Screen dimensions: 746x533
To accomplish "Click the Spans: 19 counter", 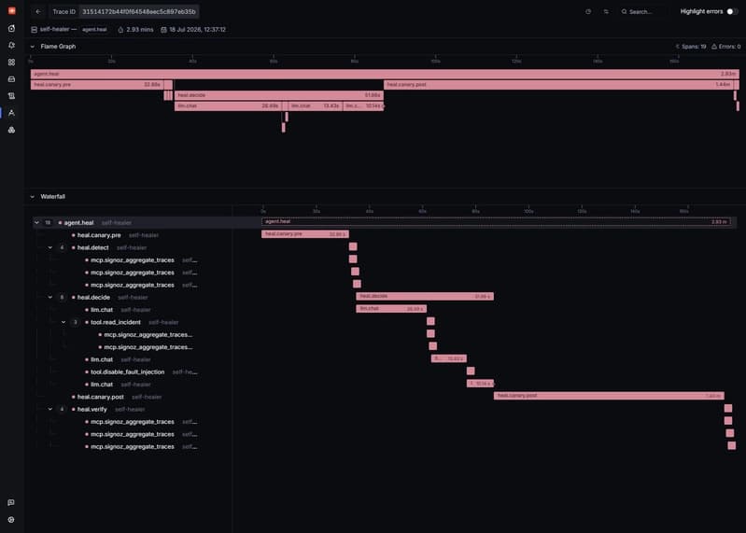I will [694, 47].
